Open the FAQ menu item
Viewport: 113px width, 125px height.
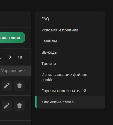coord(70,19)
